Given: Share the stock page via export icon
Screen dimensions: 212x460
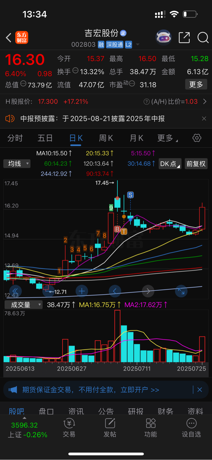Looking at the screenshot, I should (184, 37).
